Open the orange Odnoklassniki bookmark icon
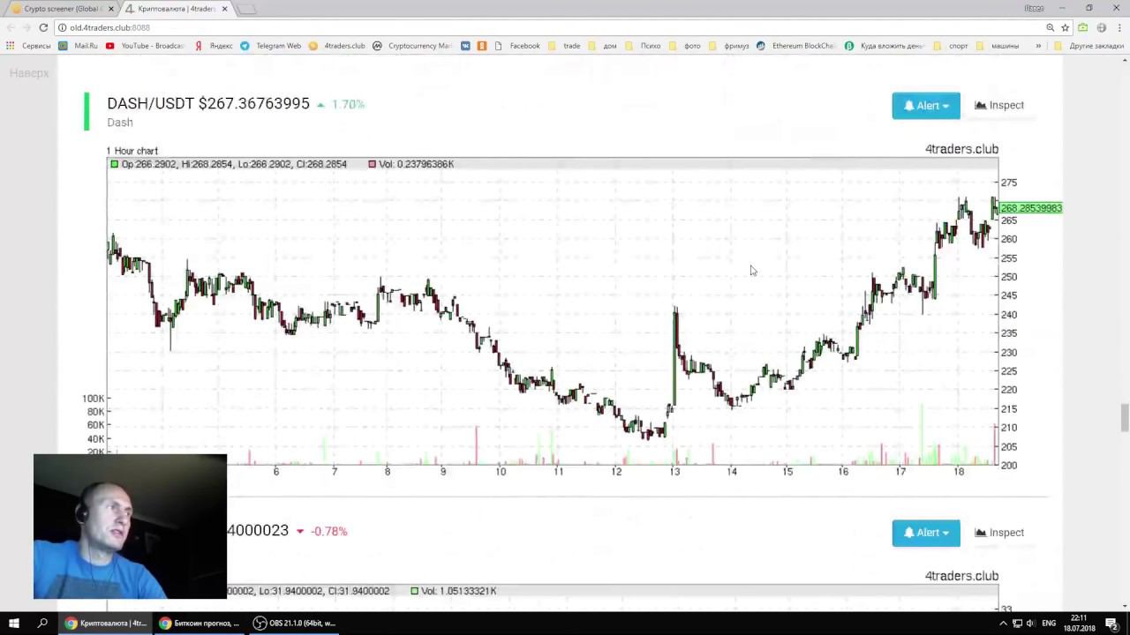Screen dimensions: 1130x635 481,46
